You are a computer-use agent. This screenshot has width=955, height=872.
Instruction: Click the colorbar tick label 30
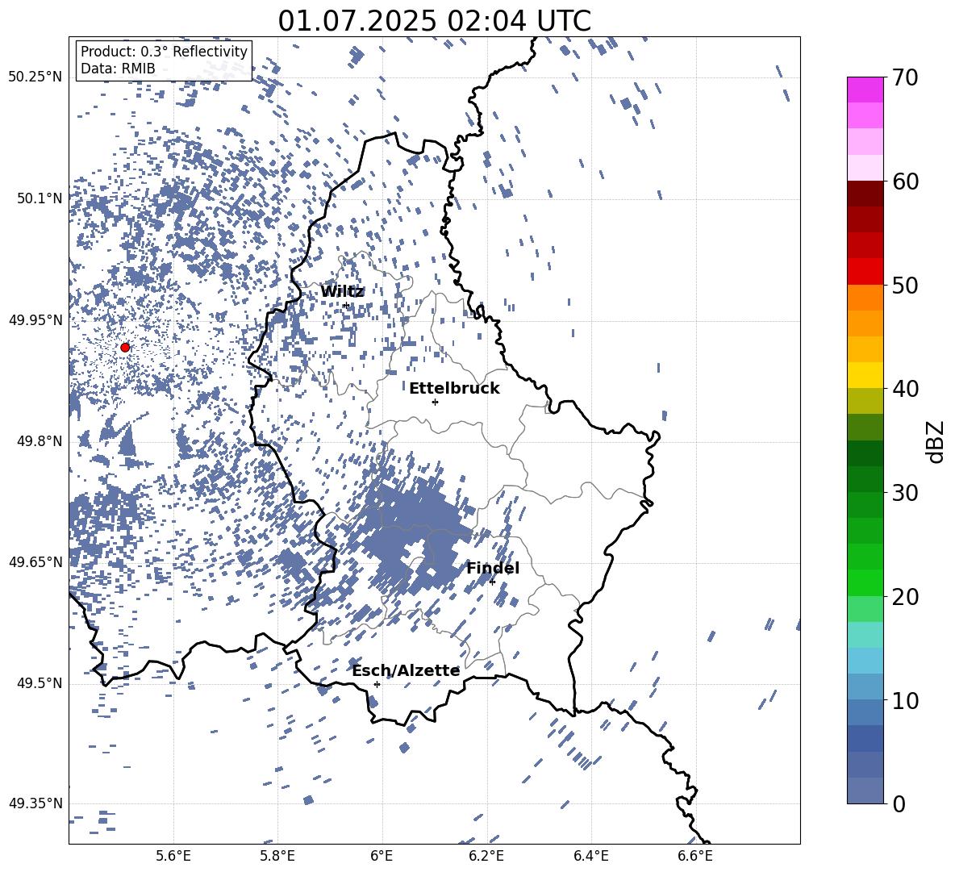[x=906, y=493]
